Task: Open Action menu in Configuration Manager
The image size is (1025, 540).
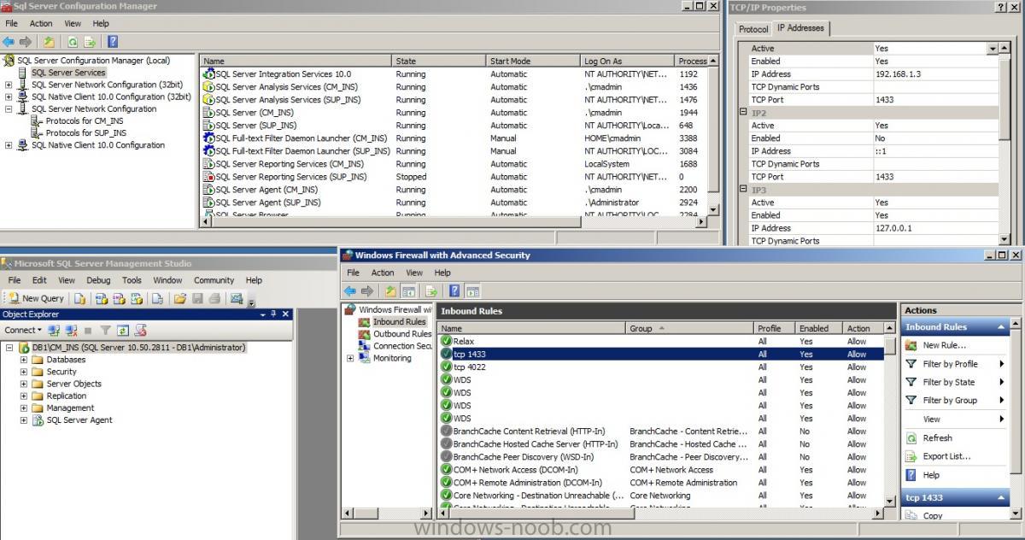Action: (41, 23)
